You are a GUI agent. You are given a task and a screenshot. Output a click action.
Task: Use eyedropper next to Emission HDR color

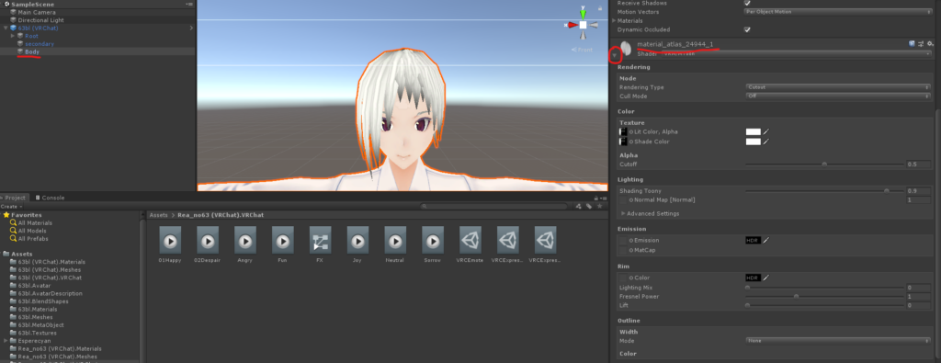(x=766, y=240)
